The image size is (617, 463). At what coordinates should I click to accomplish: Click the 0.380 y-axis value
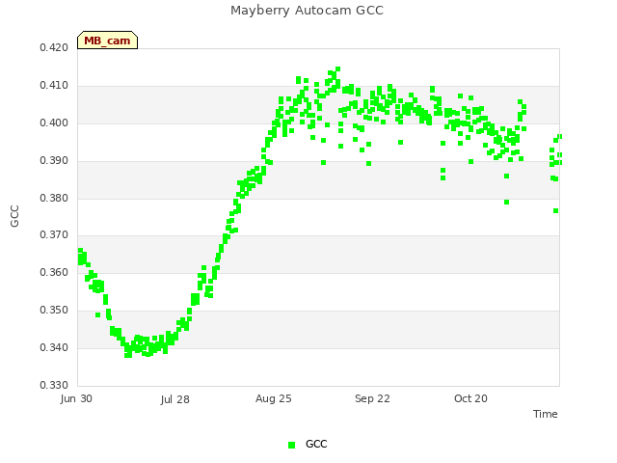click(54, 198)
